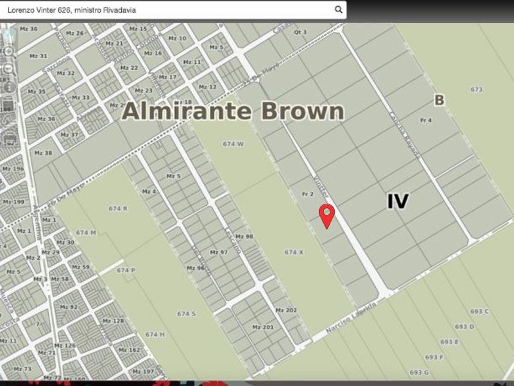This screenshot has height=386, width=514.
Task: Select parcel 674 W
Action: point(233,144)
